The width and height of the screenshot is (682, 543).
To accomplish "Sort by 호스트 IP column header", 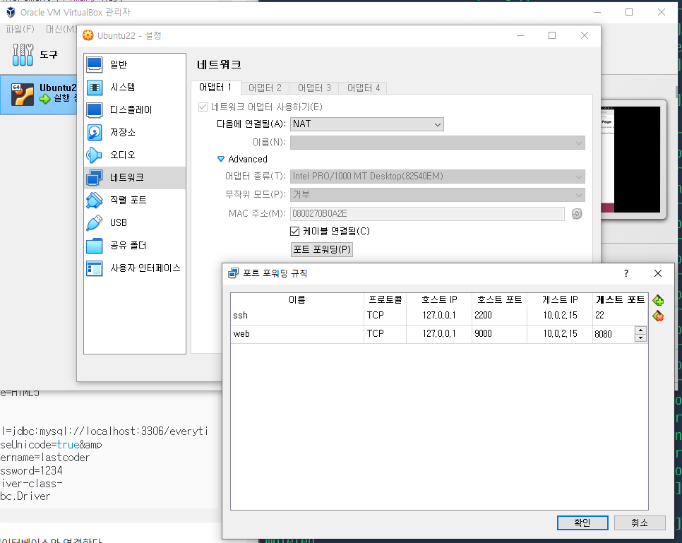I will tap(439, 299).
